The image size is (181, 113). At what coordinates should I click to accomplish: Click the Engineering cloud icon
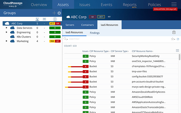(x=12, y=32)
